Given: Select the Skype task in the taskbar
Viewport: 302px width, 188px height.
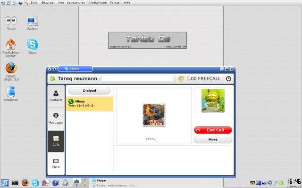Looking at the screenshot, I should click(99, 180).
